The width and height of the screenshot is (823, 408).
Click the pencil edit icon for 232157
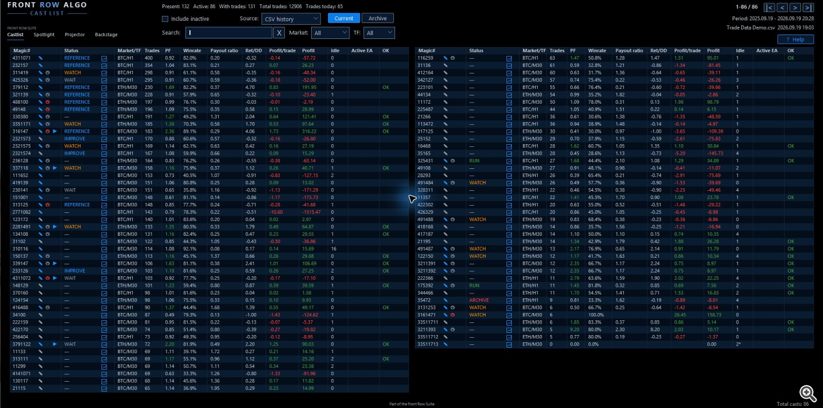(41, 65)
